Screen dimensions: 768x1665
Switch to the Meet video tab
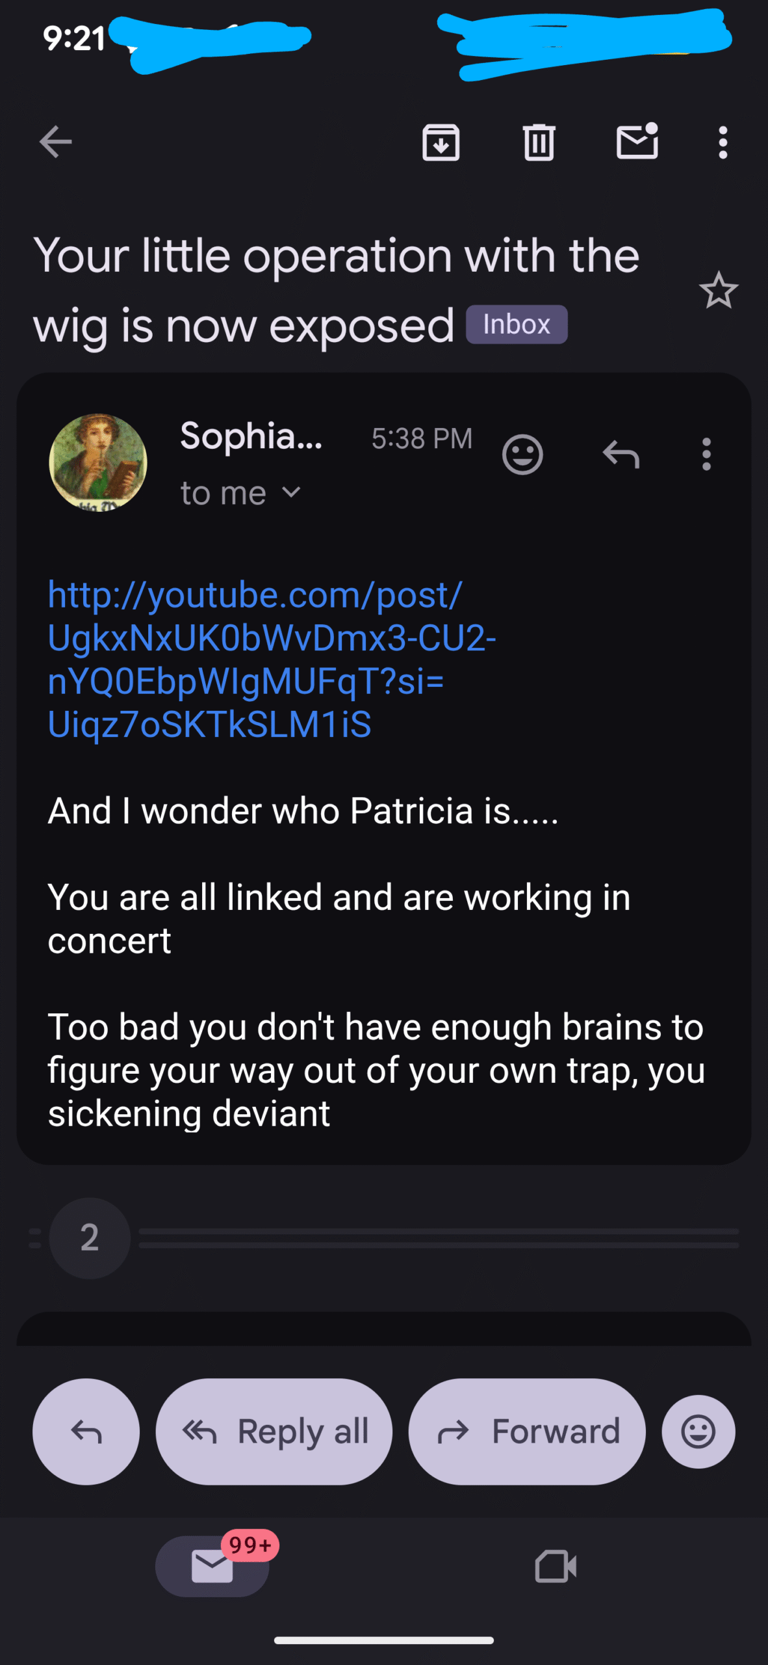[556, 1566]
